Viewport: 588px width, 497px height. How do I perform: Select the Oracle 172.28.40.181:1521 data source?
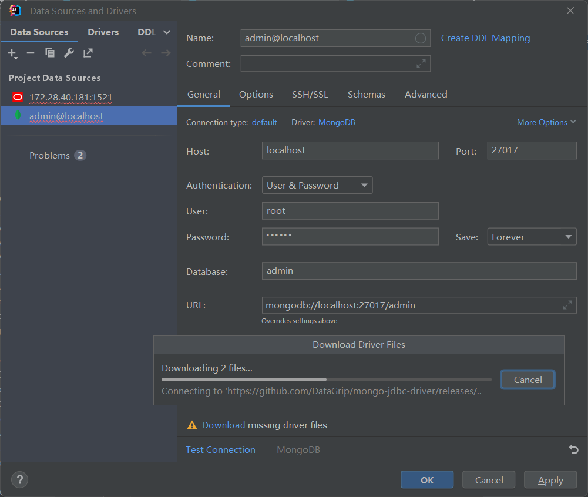(70, 98)
